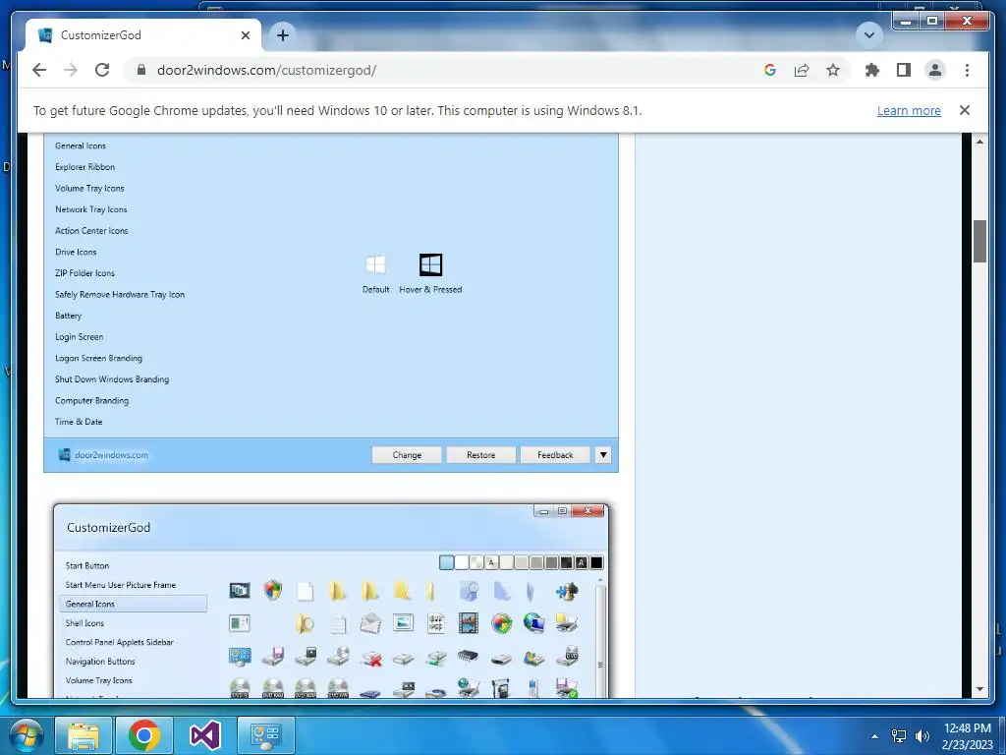
Task: Click the security shield icon in General Icons grid
Action: point(273,590)
